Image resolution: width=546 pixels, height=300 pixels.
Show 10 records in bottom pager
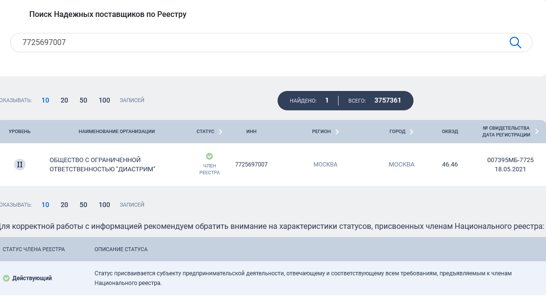coord(45,205)
